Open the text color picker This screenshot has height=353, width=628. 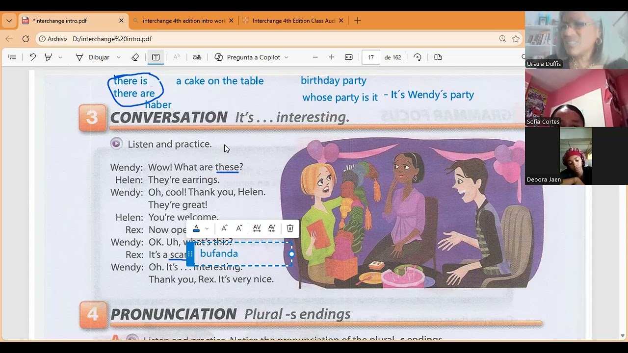[x=196, y=228]
